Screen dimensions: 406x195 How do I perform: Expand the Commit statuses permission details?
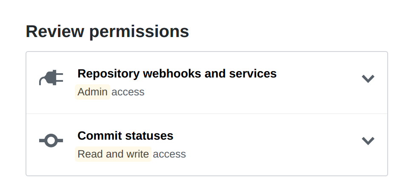pos(368,141)
